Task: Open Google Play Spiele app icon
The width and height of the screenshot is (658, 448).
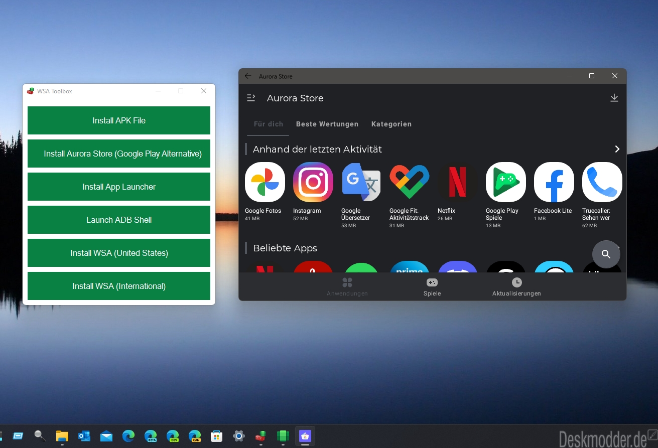Action: tap(506, 182)
